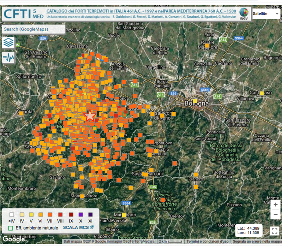
Task: Select the yellow marker on Bologna
Action: (x=195, y=101)
